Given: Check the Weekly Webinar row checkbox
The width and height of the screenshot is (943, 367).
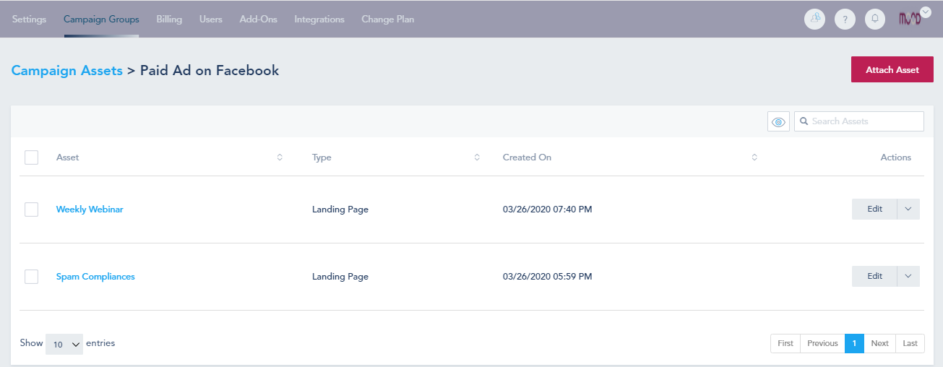Looking at the screenshot, I should click(x=31, y=210).
